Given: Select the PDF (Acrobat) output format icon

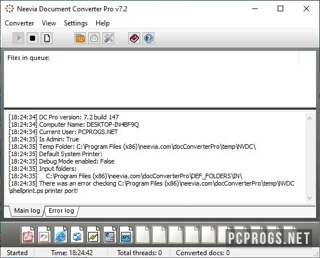Looking at the screenshot, I should [x=28, y=235].
